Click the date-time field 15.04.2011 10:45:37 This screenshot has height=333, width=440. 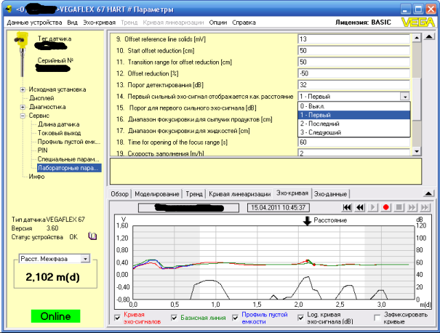[x=278, y=208]
